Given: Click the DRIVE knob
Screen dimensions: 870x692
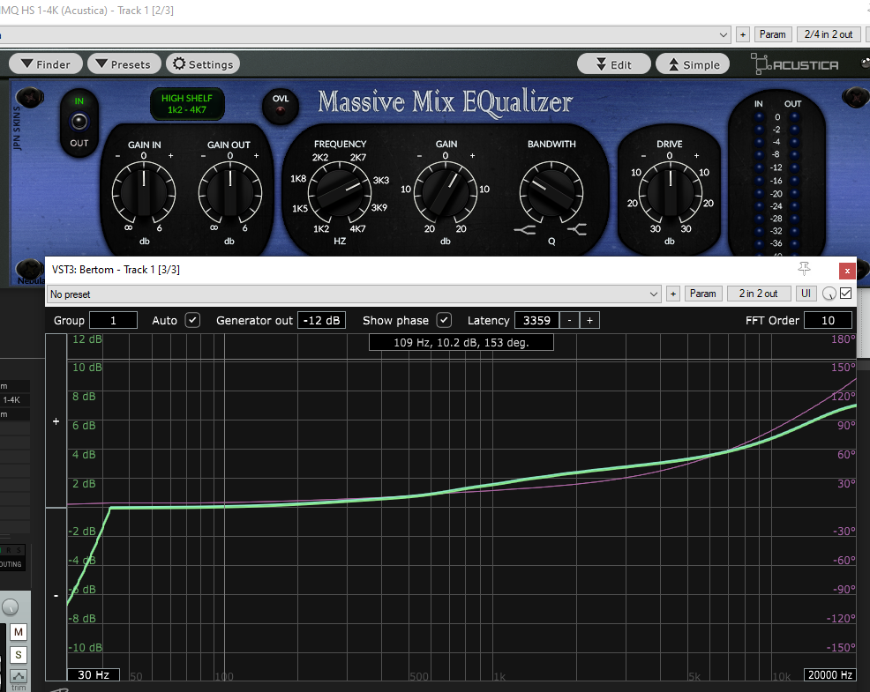Looking at the screenshot, I should click(671, 193).
